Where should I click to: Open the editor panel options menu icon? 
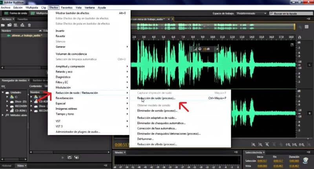[308, 19]
